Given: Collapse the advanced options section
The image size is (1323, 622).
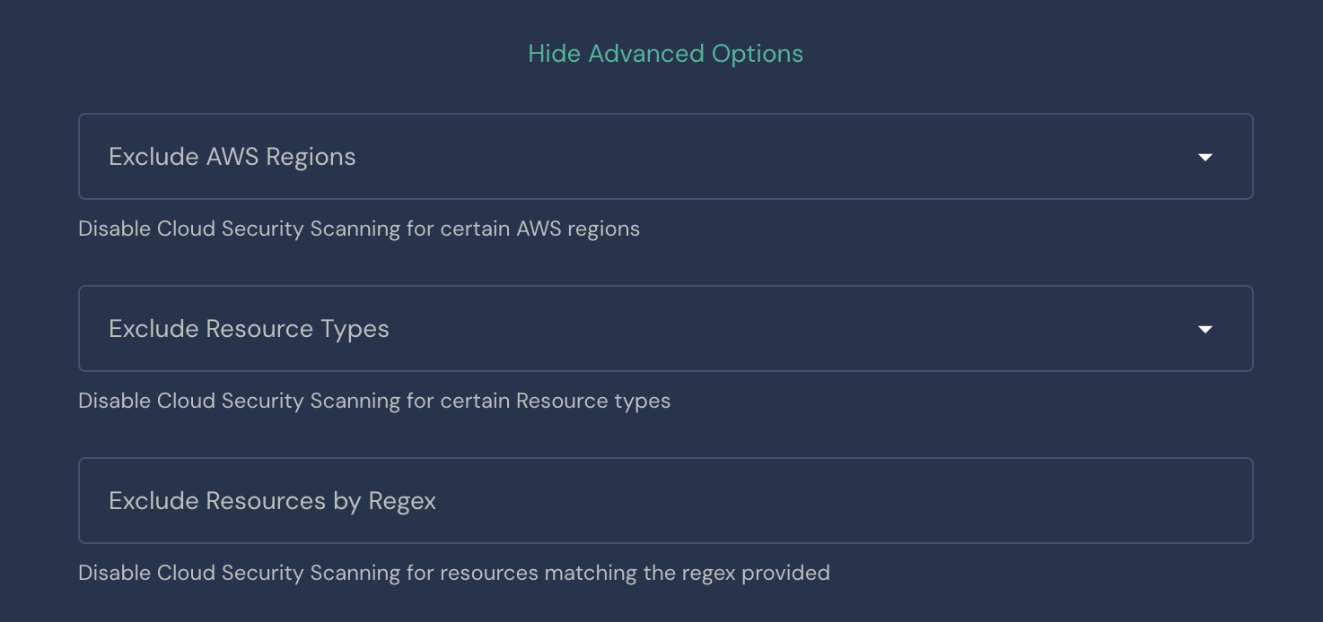Looking at the screenshot, I should click(x=665, y=54).
